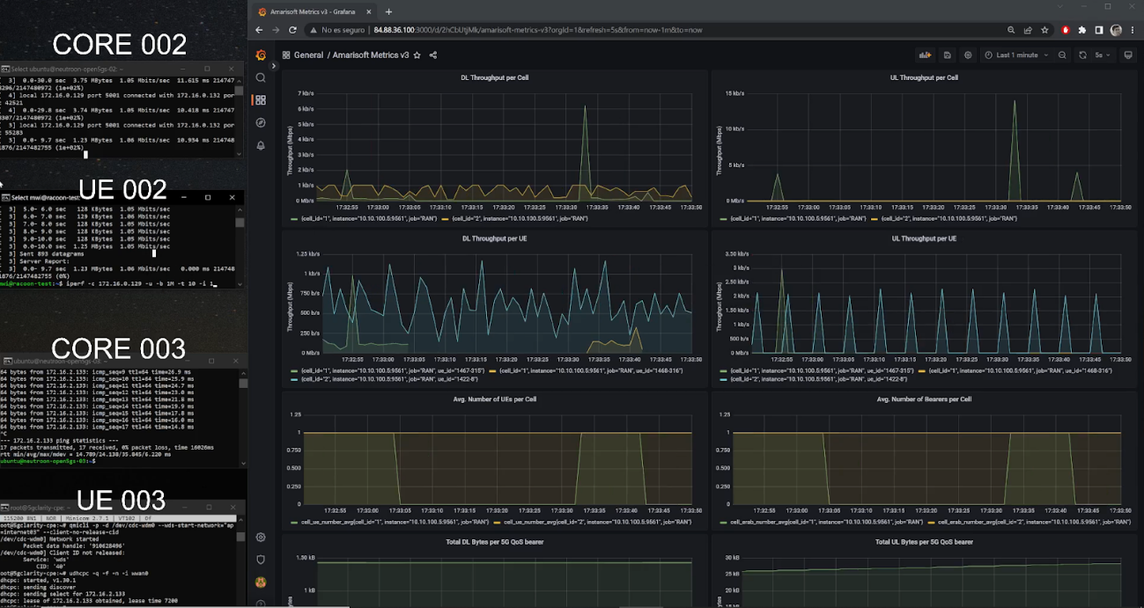The height and width of the screenshot is (608, 1144).
Task: Select the Amarisoft Metrics v3 browser tab
Action: [313, 11]
